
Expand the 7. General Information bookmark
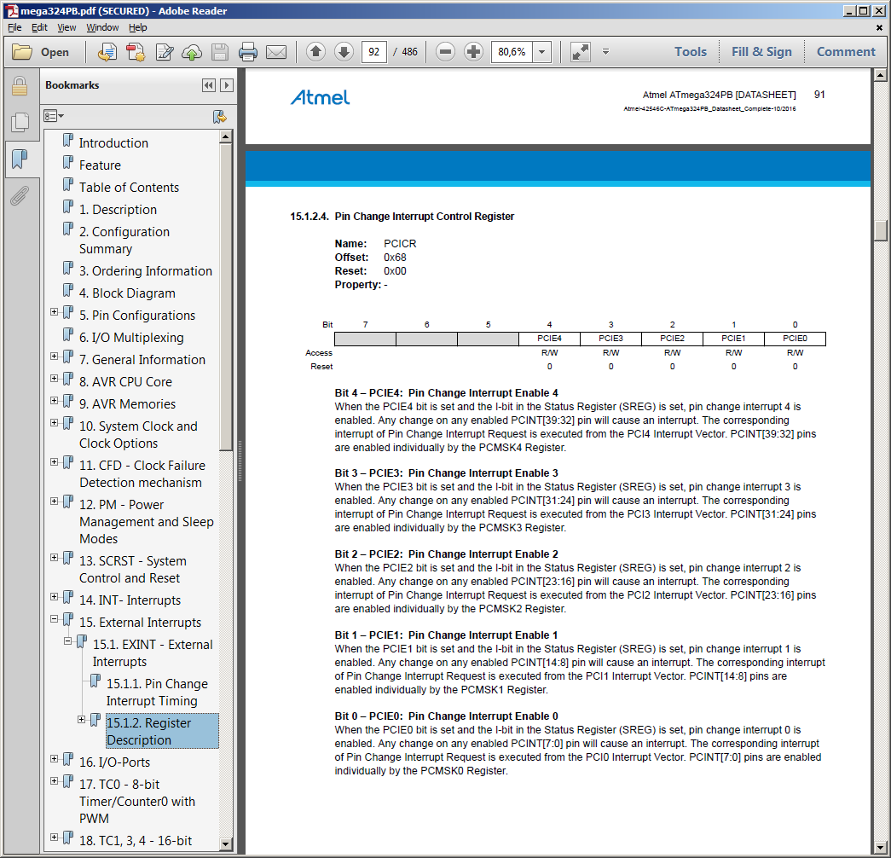click(x=54, y=356)
